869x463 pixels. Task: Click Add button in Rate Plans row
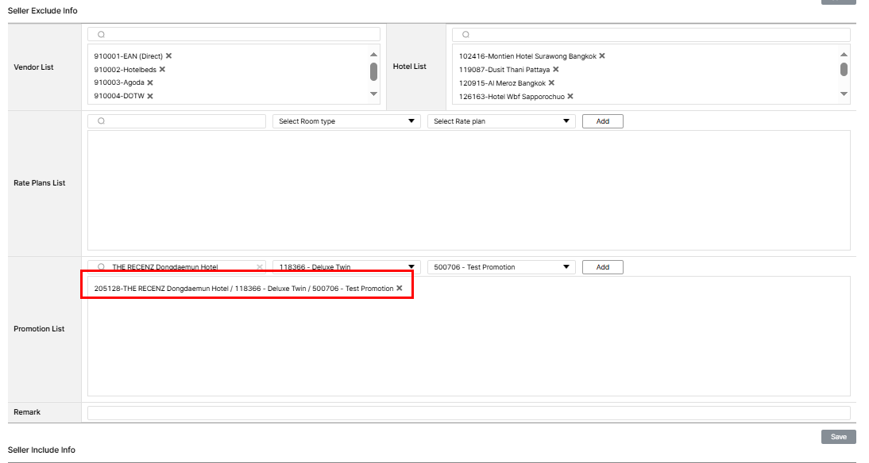pyautogui.click(x=602, y=121)
